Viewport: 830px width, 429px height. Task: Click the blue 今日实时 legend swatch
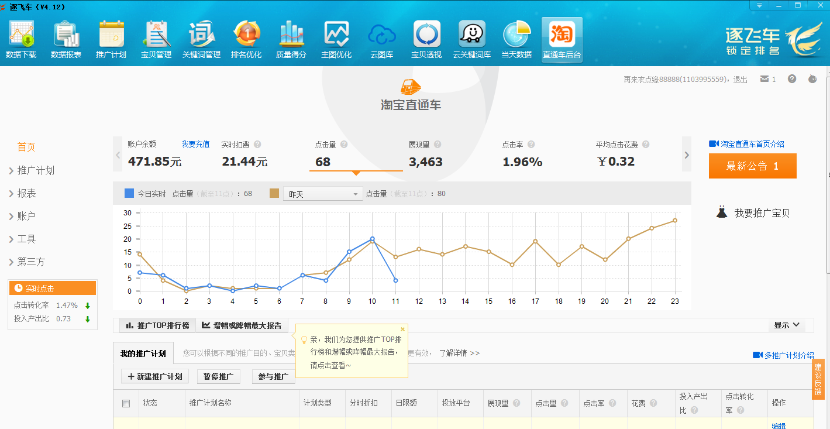129,193
